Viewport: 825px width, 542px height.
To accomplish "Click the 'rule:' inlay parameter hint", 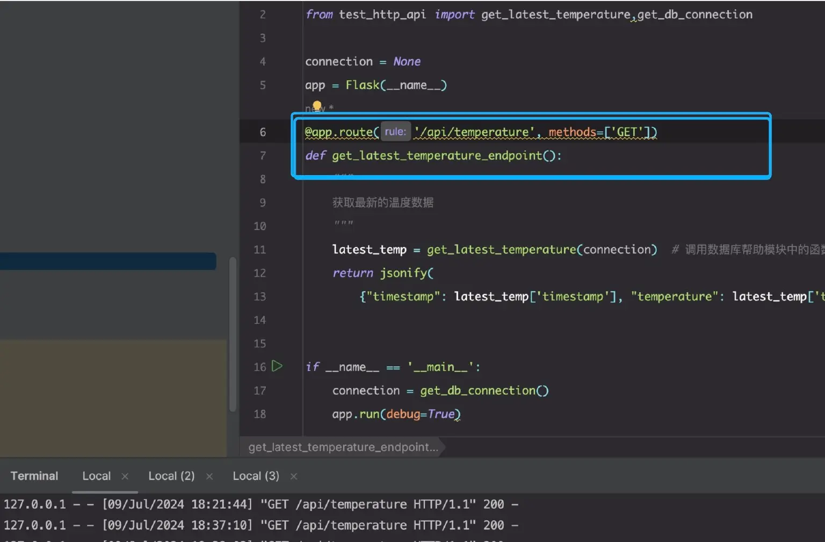I will click(x=396, y=132).
